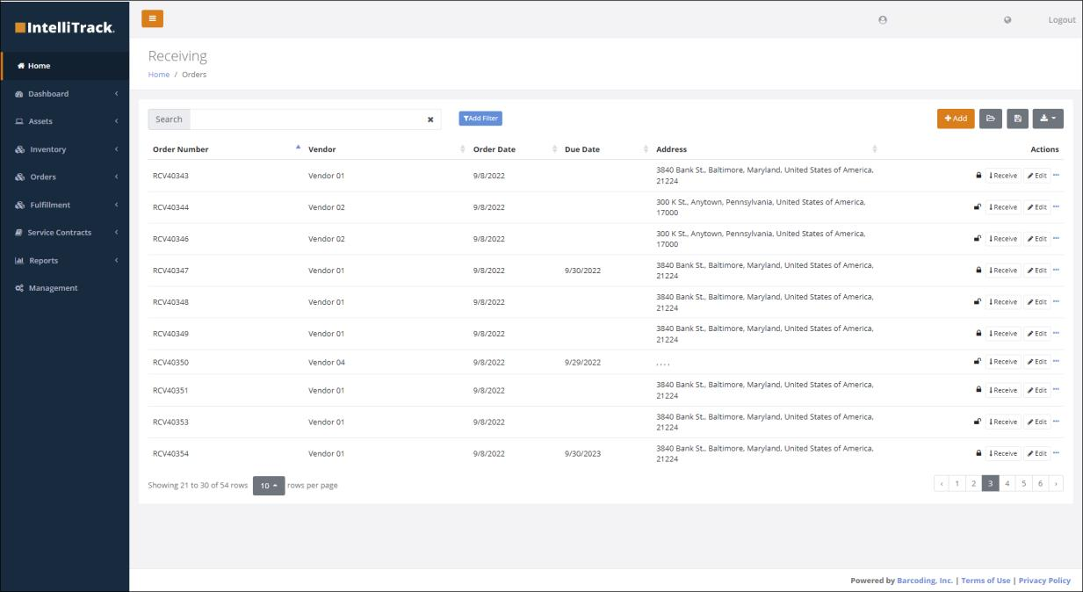Viewport: 1083px width, 592px height.
Task: Open more actions for order RCV40349
Action: point(1057,333)
